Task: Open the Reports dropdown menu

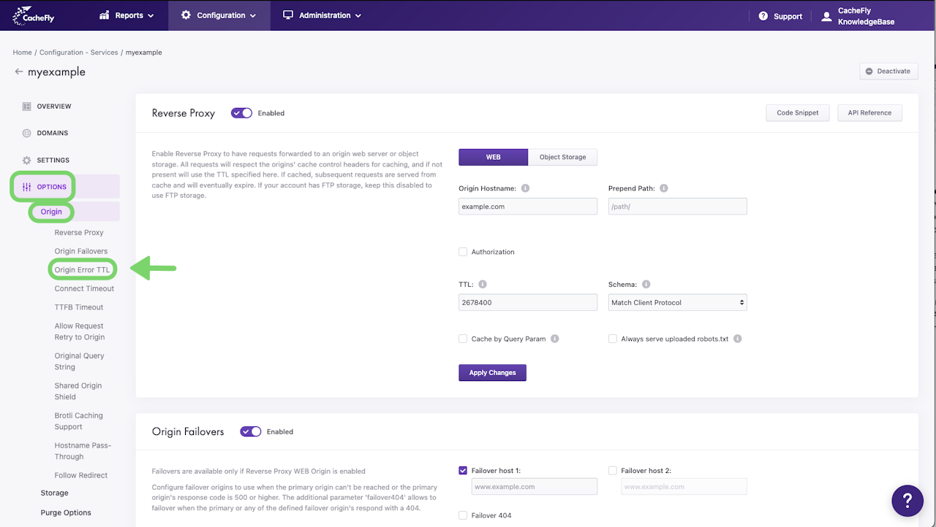Action: click(127, 15)
